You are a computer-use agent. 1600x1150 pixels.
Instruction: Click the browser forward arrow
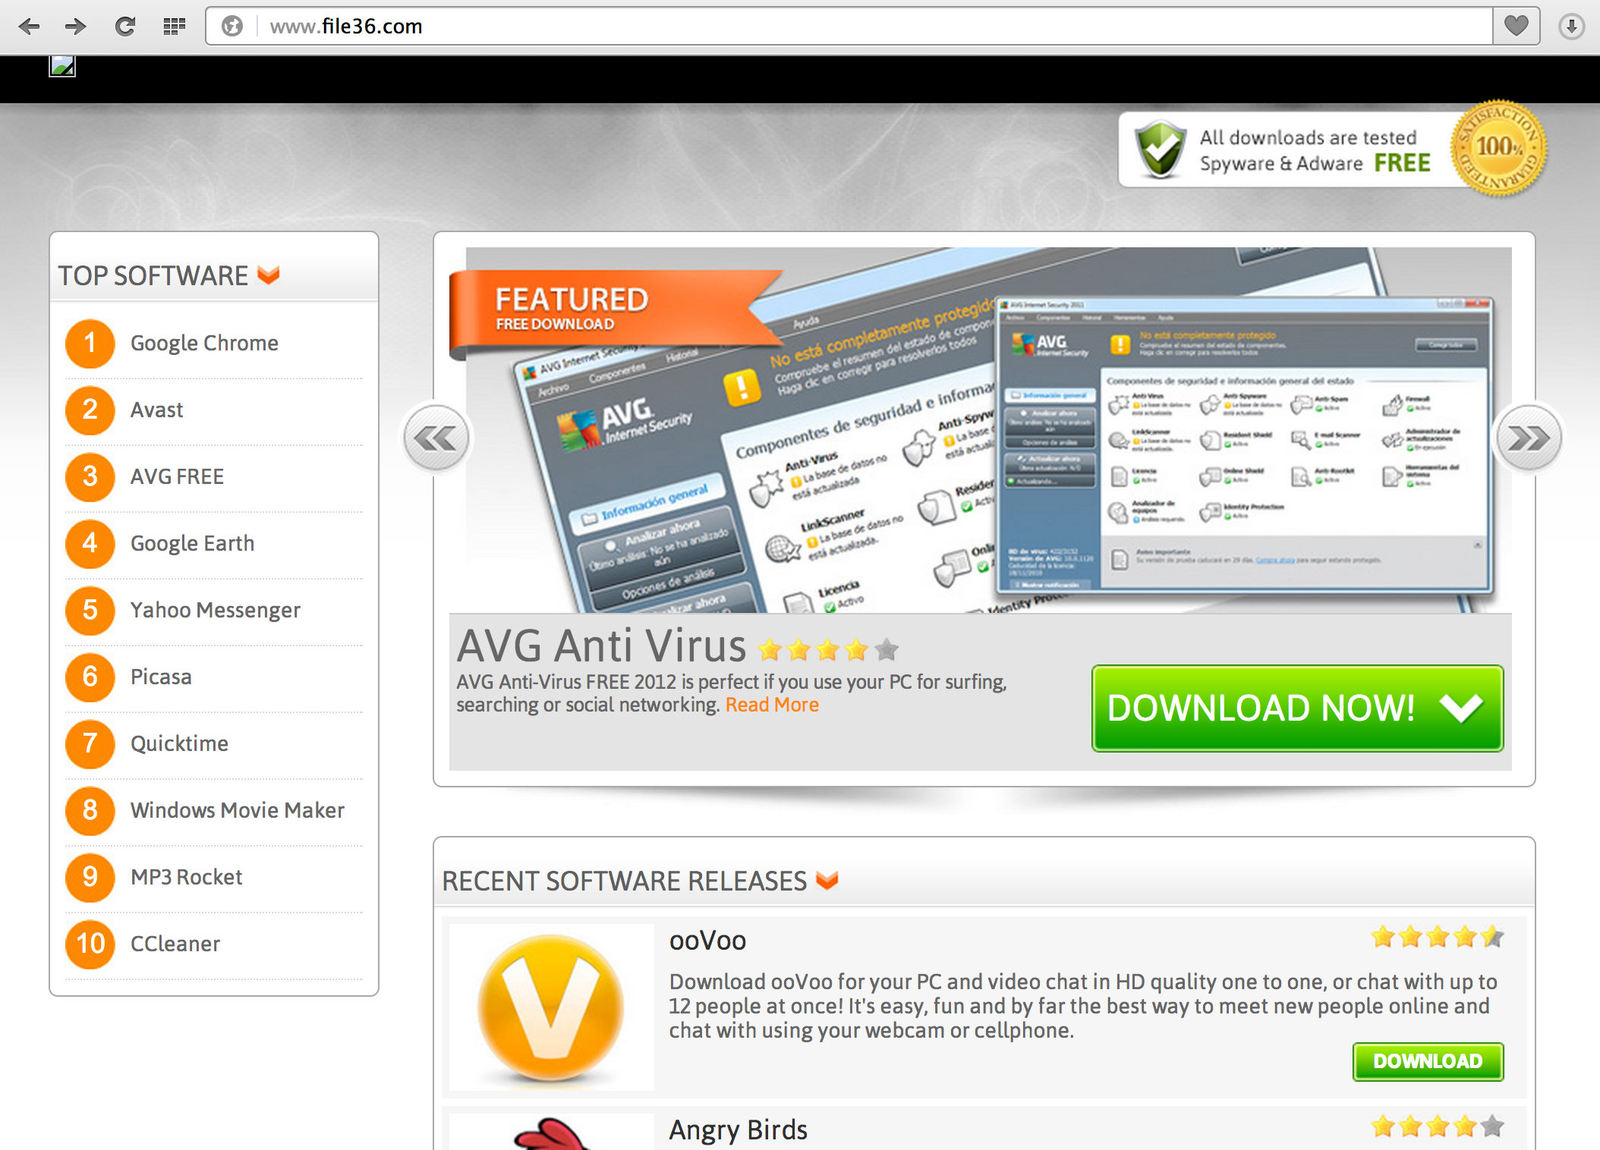(75, 27)
